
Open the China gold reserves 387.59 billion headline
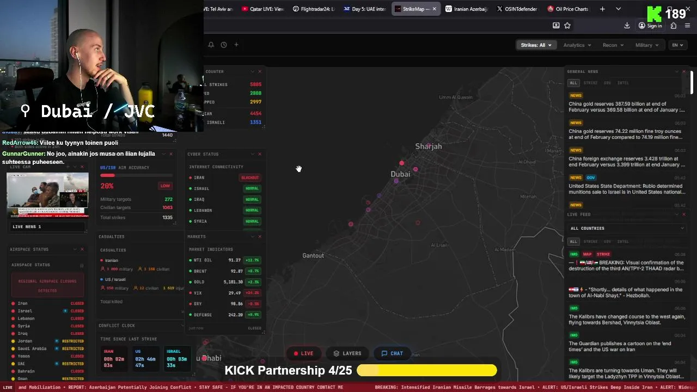[627, 107]
